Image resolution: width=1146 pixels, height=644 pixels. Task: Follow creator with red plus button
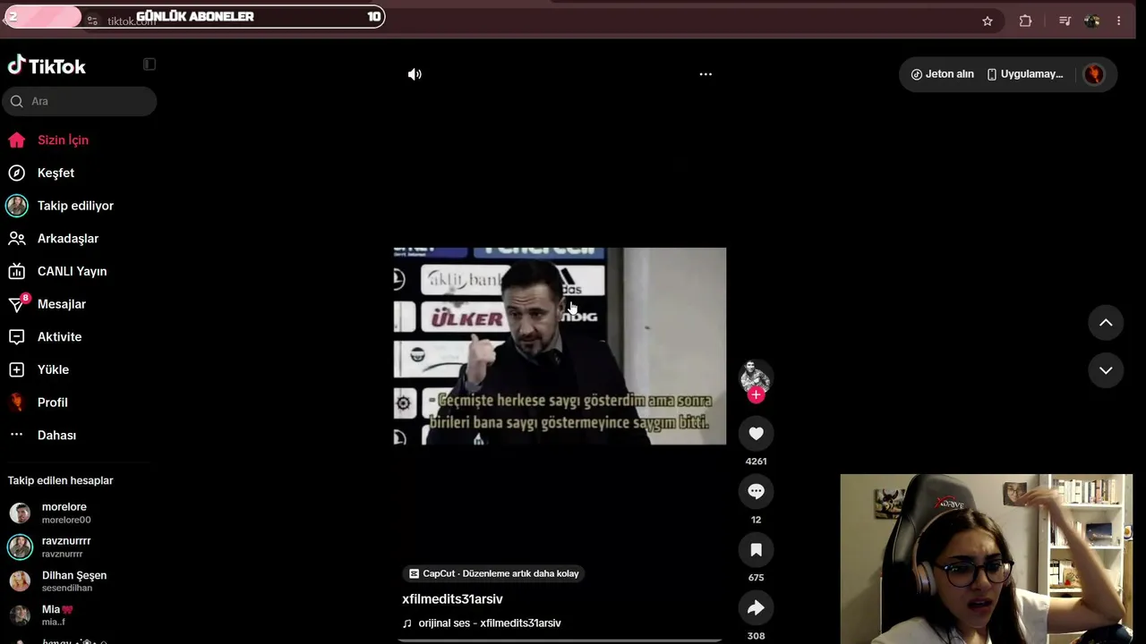pos(757,394)
